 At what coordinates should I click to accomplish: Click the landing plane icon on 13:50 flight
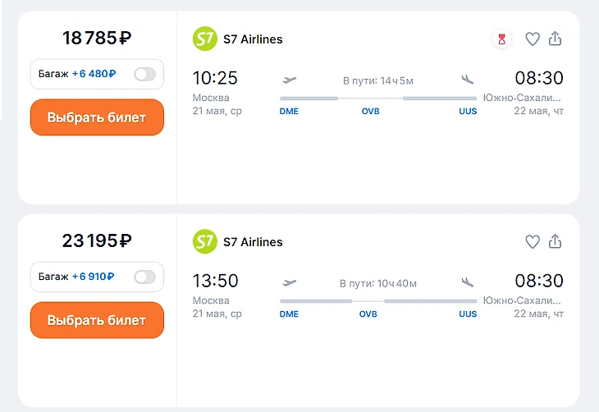tap(468, 282)
